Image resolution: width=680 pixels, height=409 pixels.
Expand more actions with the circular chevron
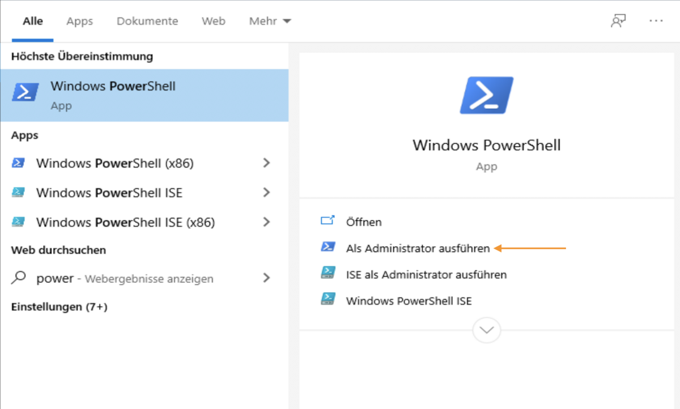point(486,330)
